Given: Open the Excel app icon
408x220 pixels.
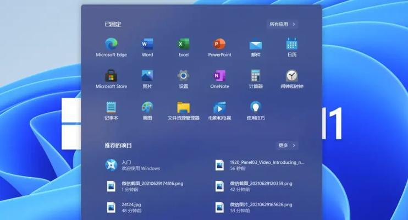Looking at the screenshot, I should [184, 47].
